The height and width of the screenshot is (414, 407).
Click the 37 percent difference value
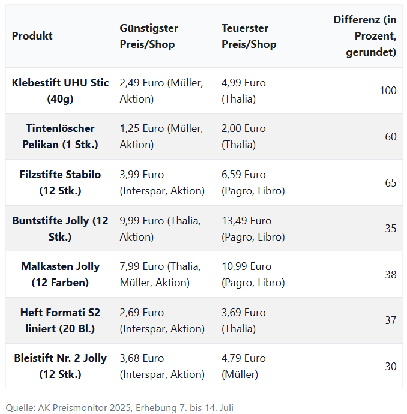pos(390,320)
